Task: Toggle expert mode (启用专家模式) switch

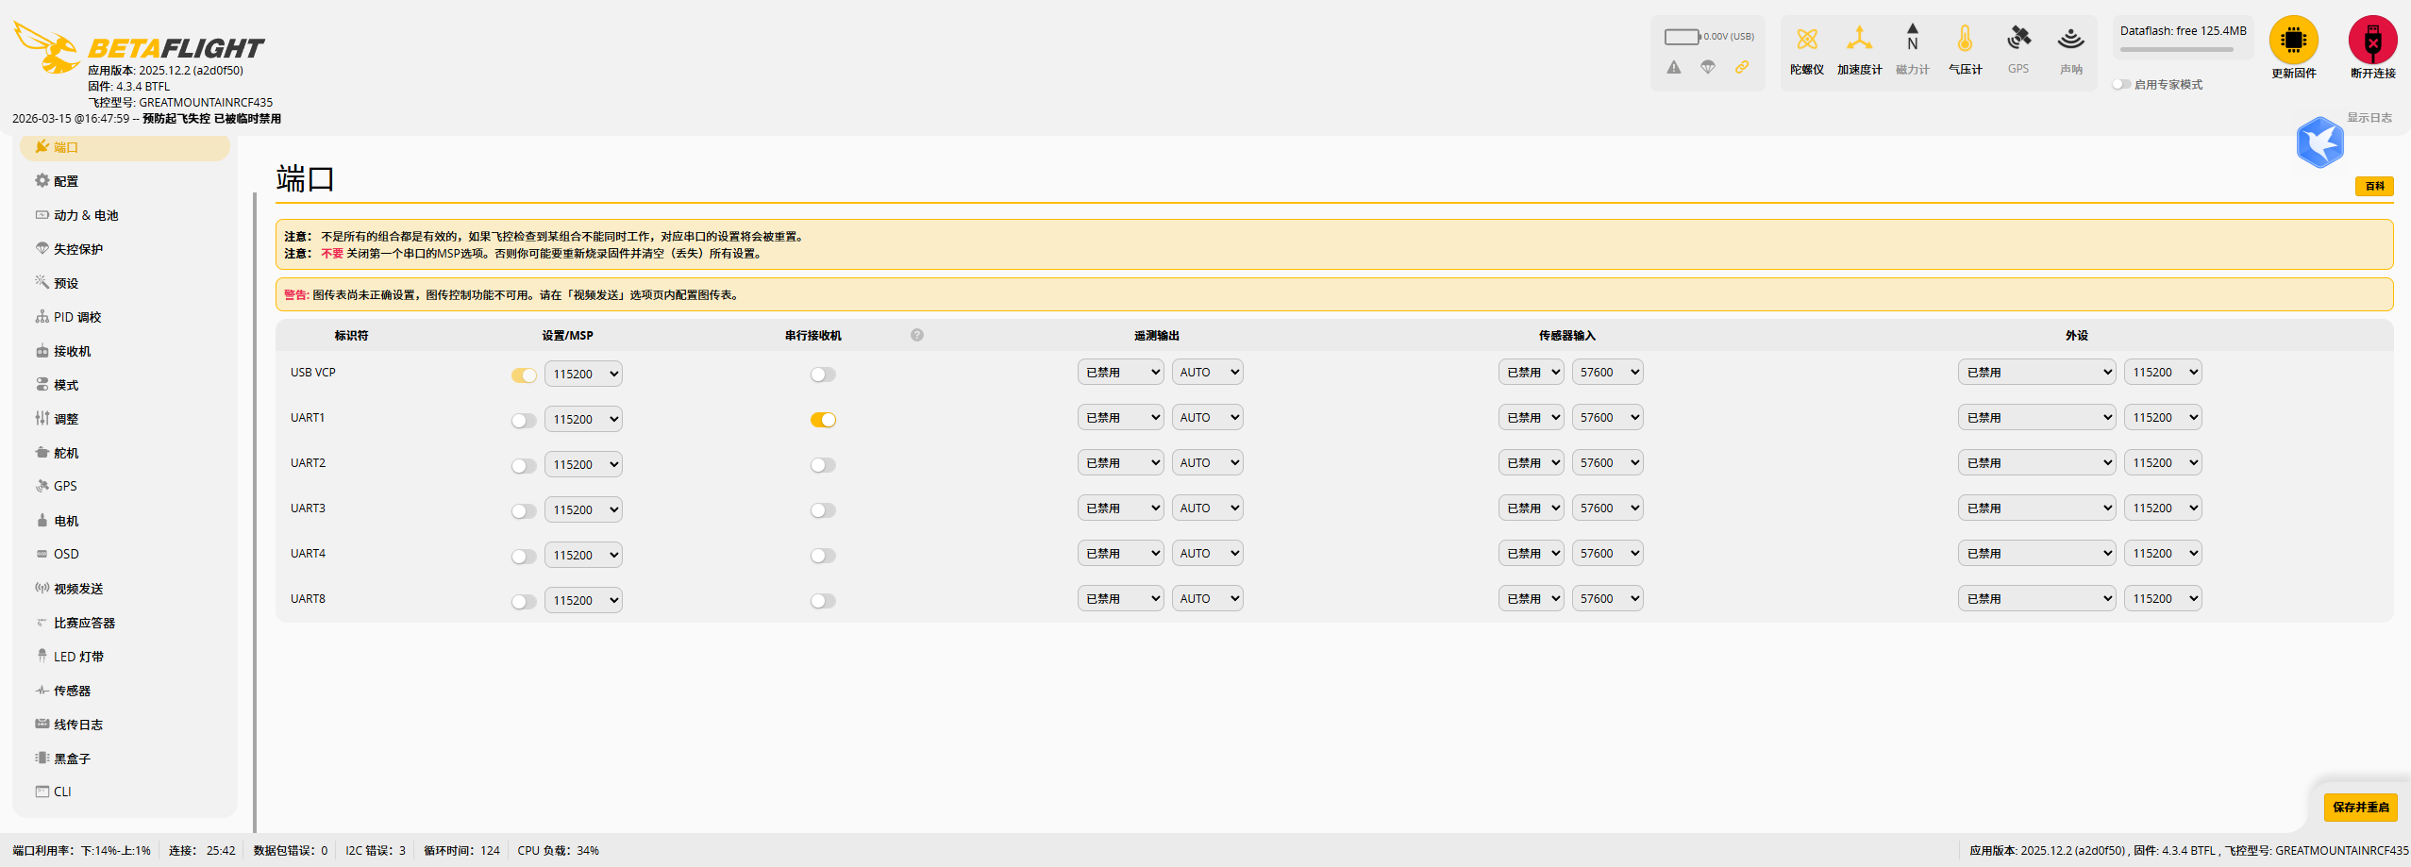Action: point(2120,85)
